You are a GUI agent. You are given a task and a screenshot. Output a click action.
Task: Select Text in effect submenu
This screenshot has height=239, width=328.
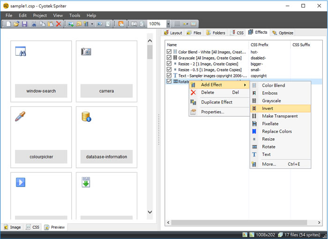pos(280,155)
